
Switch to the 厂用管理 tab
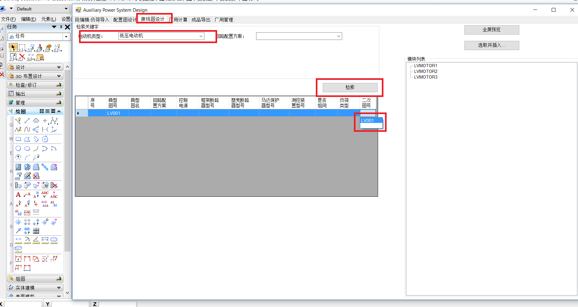click(223, 20)
